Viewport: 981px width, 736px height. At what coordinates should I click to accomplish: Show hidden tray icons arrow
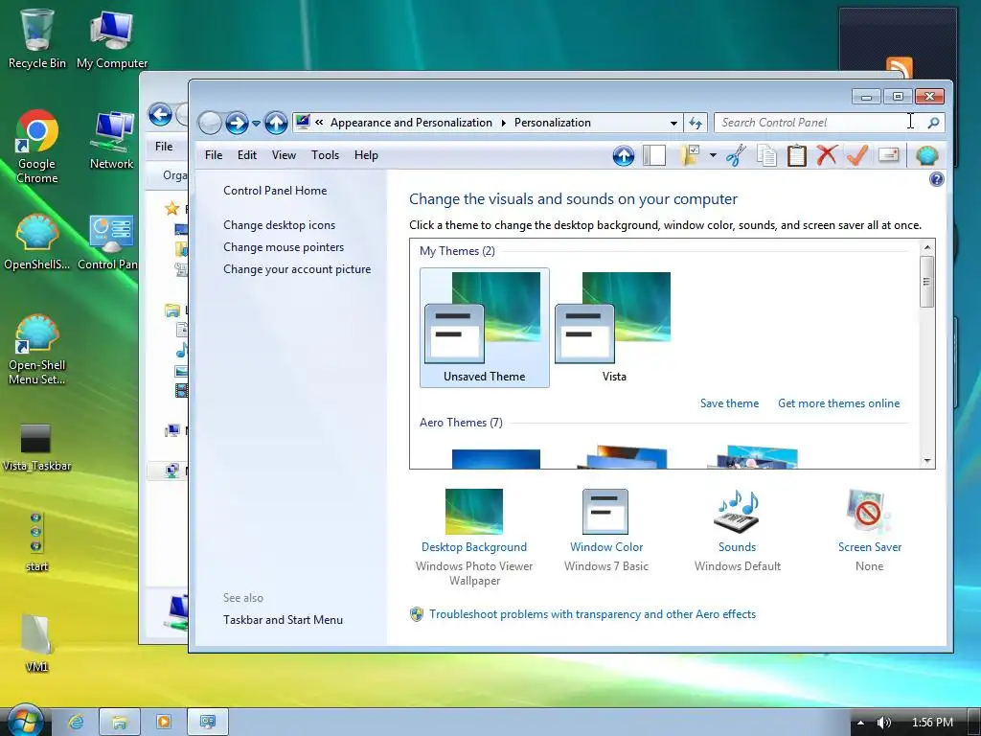(861, 723)
